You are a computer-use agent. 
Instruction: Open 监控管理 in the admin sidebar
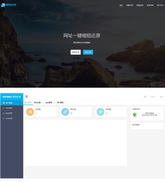click(9, 113)
